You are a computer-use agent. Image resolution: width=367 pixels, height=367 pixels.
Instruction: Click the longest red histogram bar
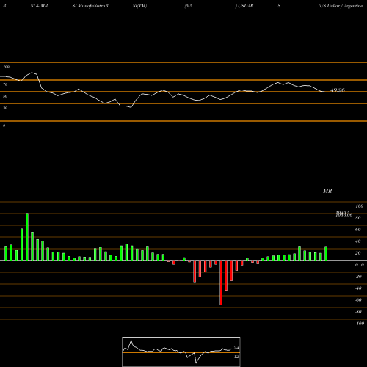pos(221,283)
